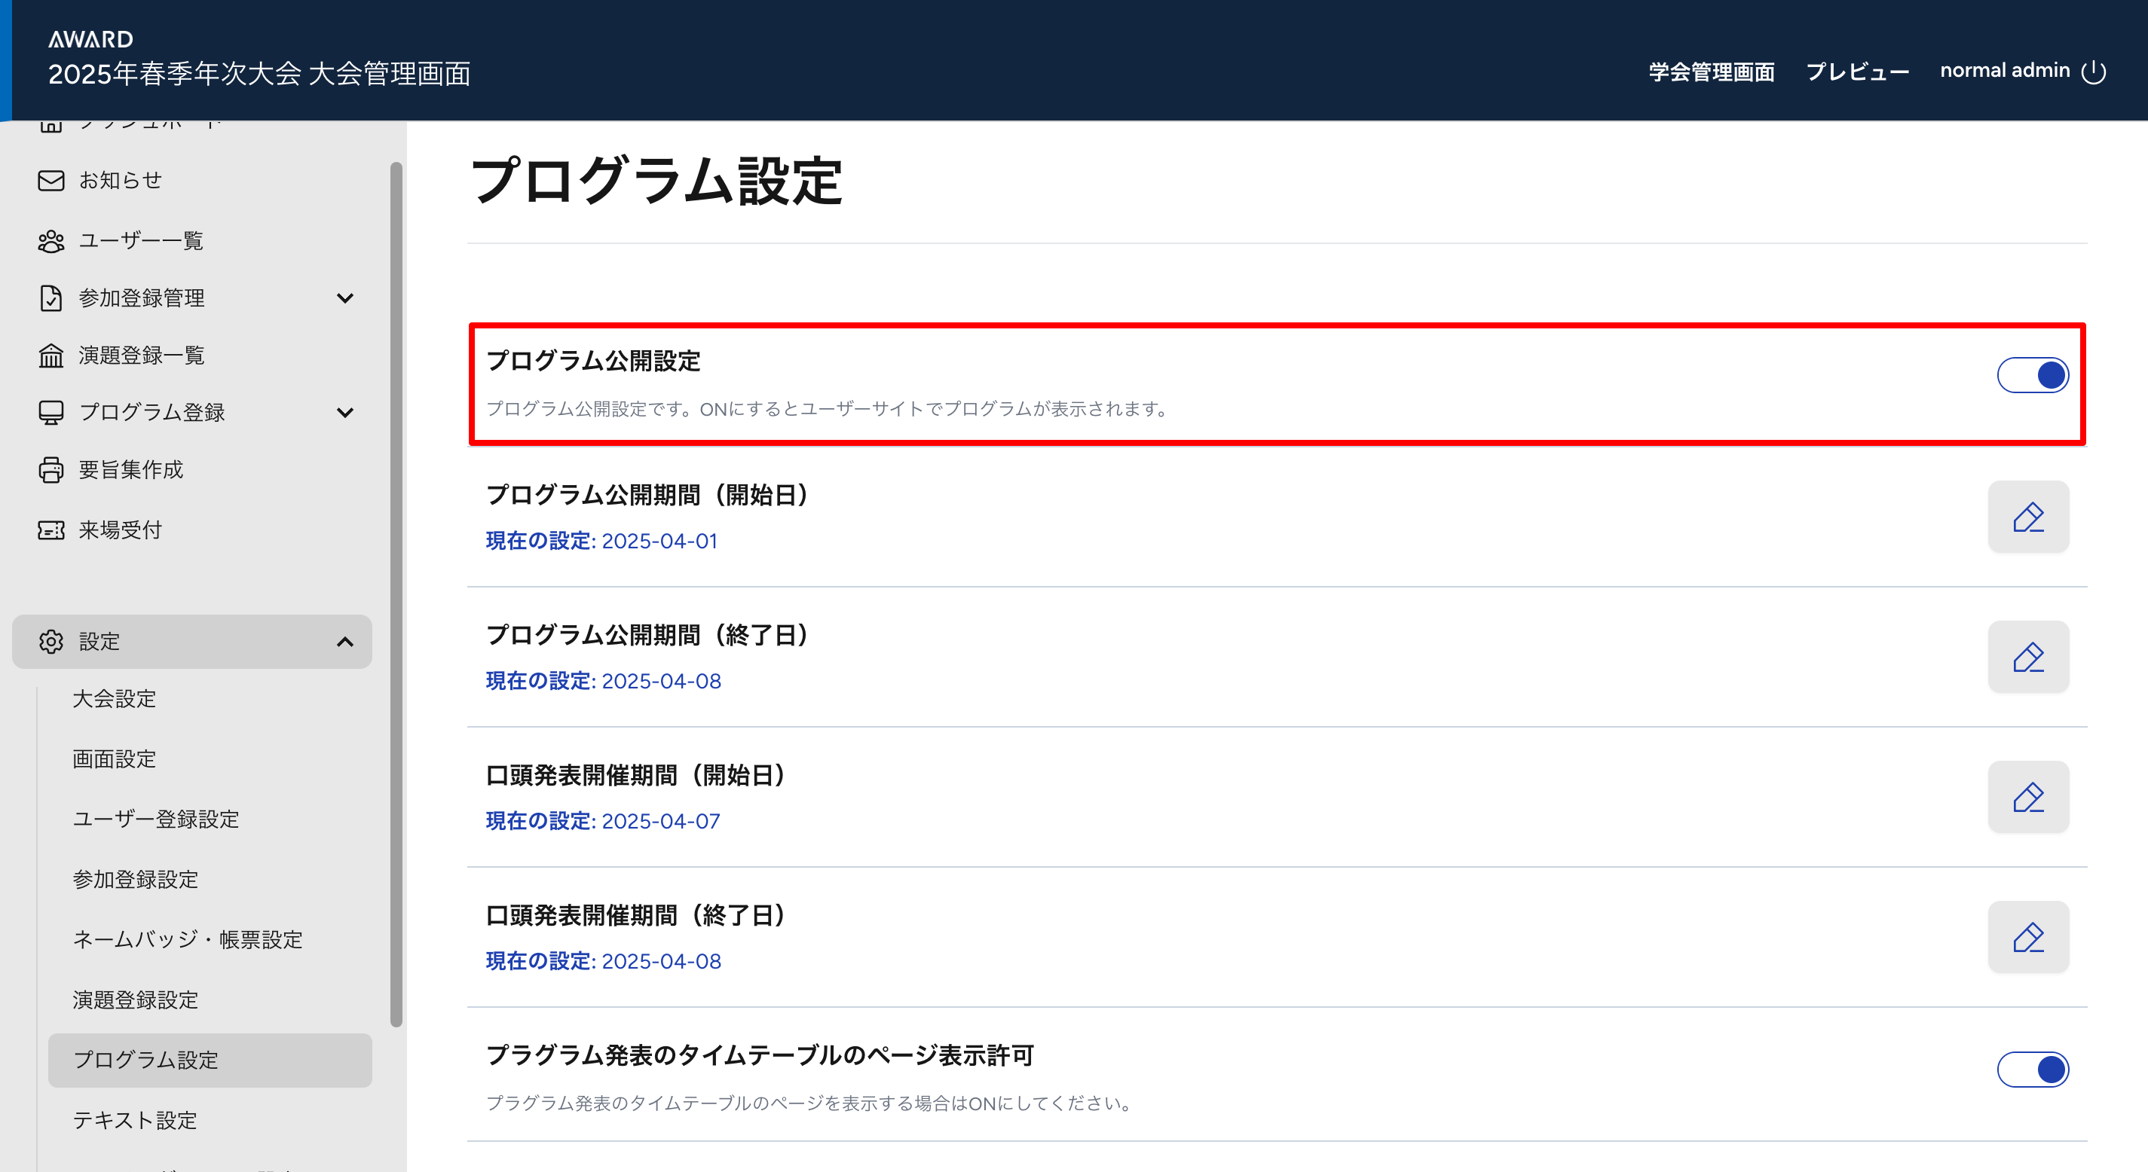Open 大会設定 in the sidebar

115,698
